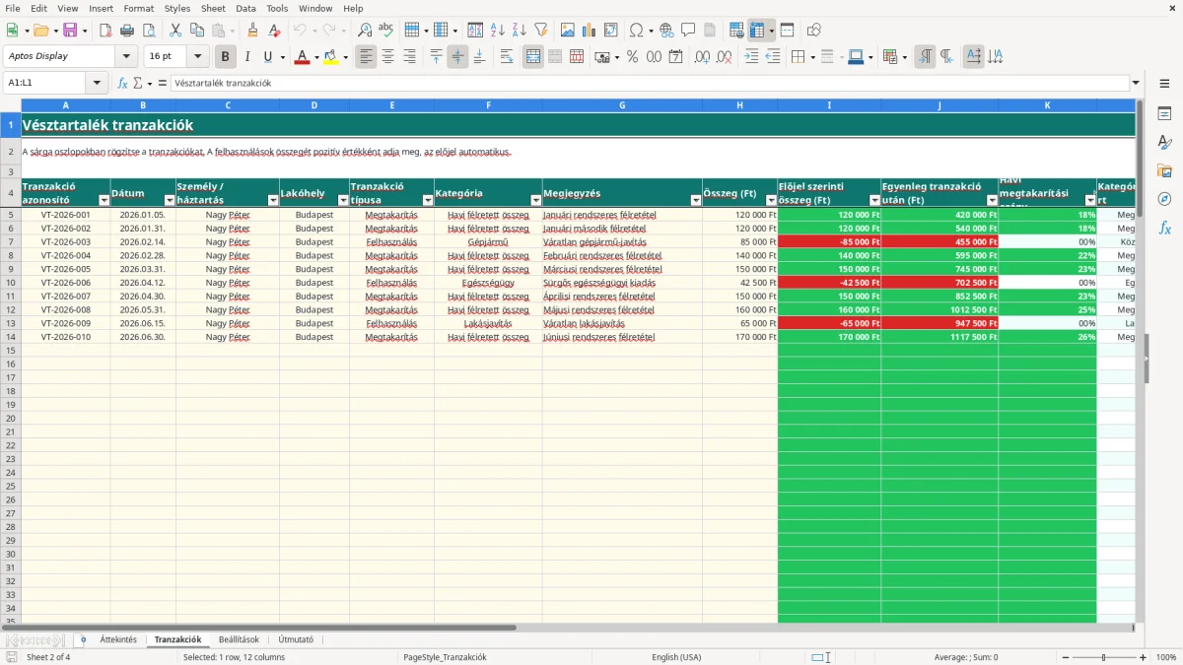This screenshot has width=1183, height=665.
Task: Apply the red font color swatch
Action: point(303,57)
